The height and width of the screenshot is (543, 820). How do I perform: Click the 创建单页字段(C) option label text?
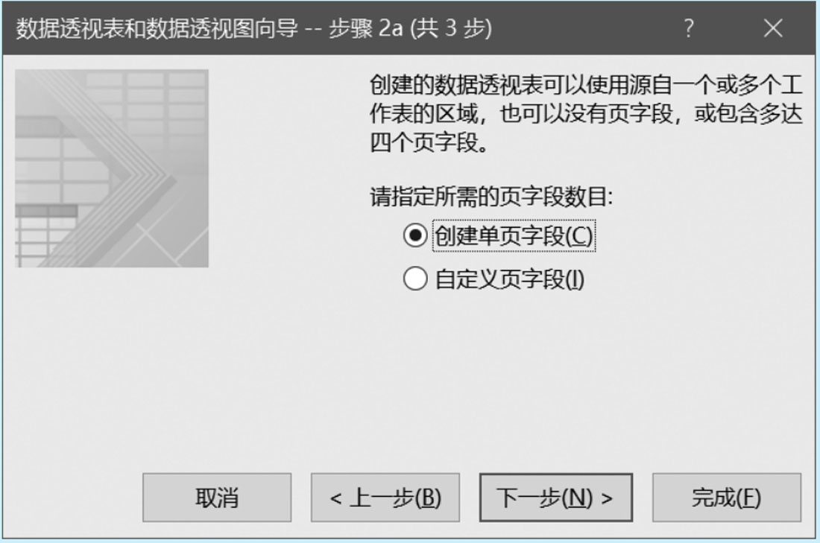coord(514,235)
